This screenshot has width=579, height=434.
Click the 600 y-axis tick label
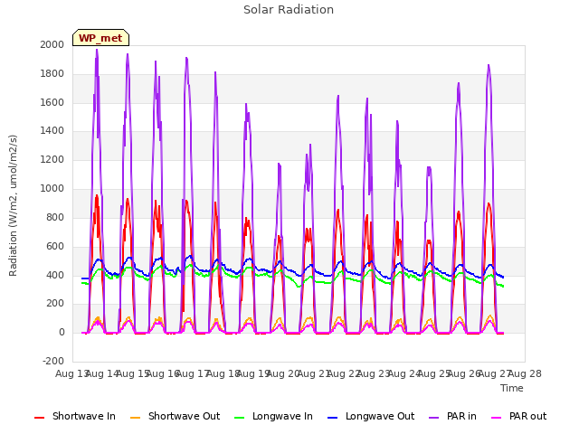[55, 246]
